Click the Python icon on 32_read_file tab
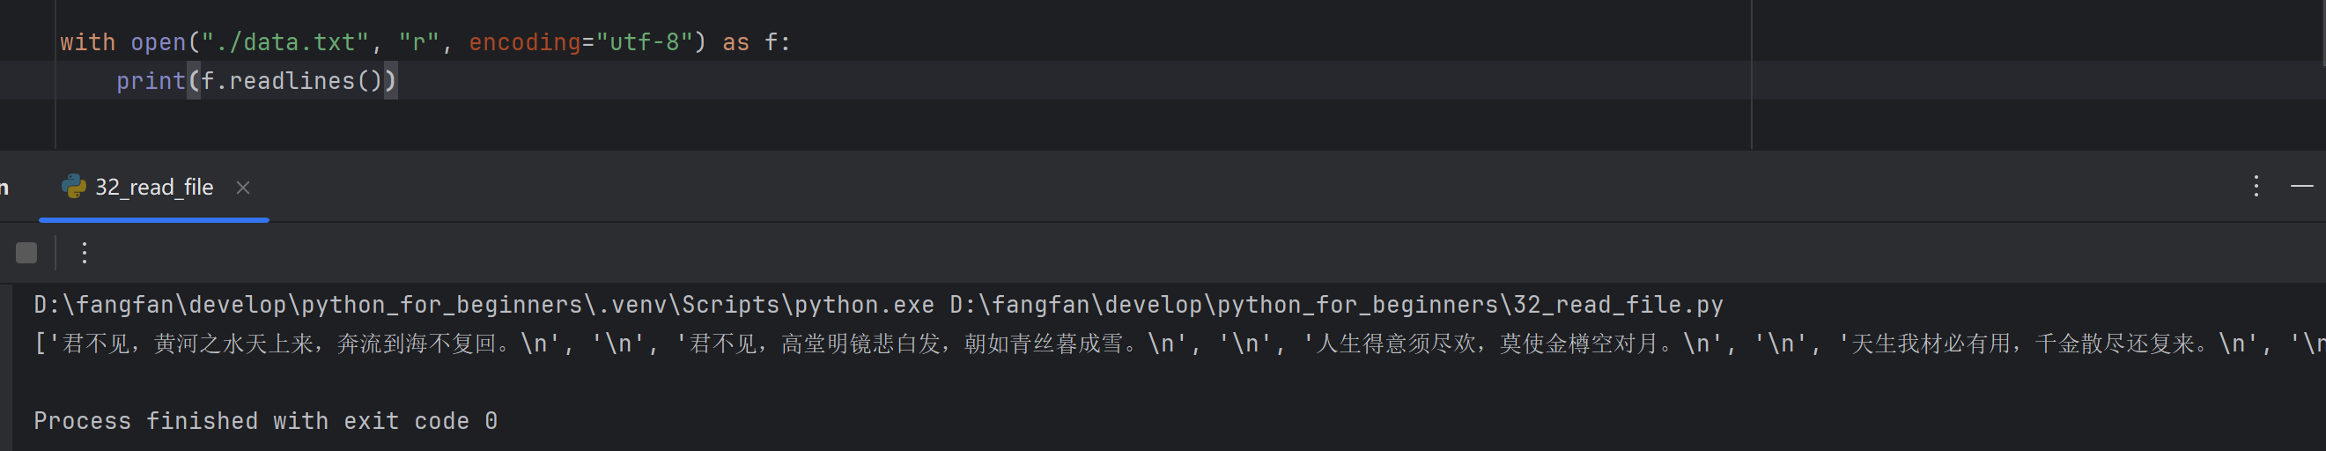Screen dimensions: 2326x451 click(73, 186)
